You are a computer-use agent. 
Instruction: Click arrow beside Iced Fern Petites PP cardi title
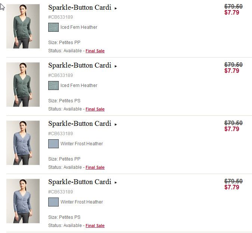pyautogui.click(x=116, y=8)
